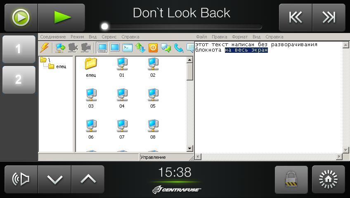Click the track progress slider handle
The height and width of the screenshot is (198, 350).
click(x=105, y=26)
